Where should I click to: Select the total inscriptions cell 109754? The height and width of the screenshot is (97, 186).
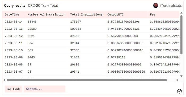[75, 29]
